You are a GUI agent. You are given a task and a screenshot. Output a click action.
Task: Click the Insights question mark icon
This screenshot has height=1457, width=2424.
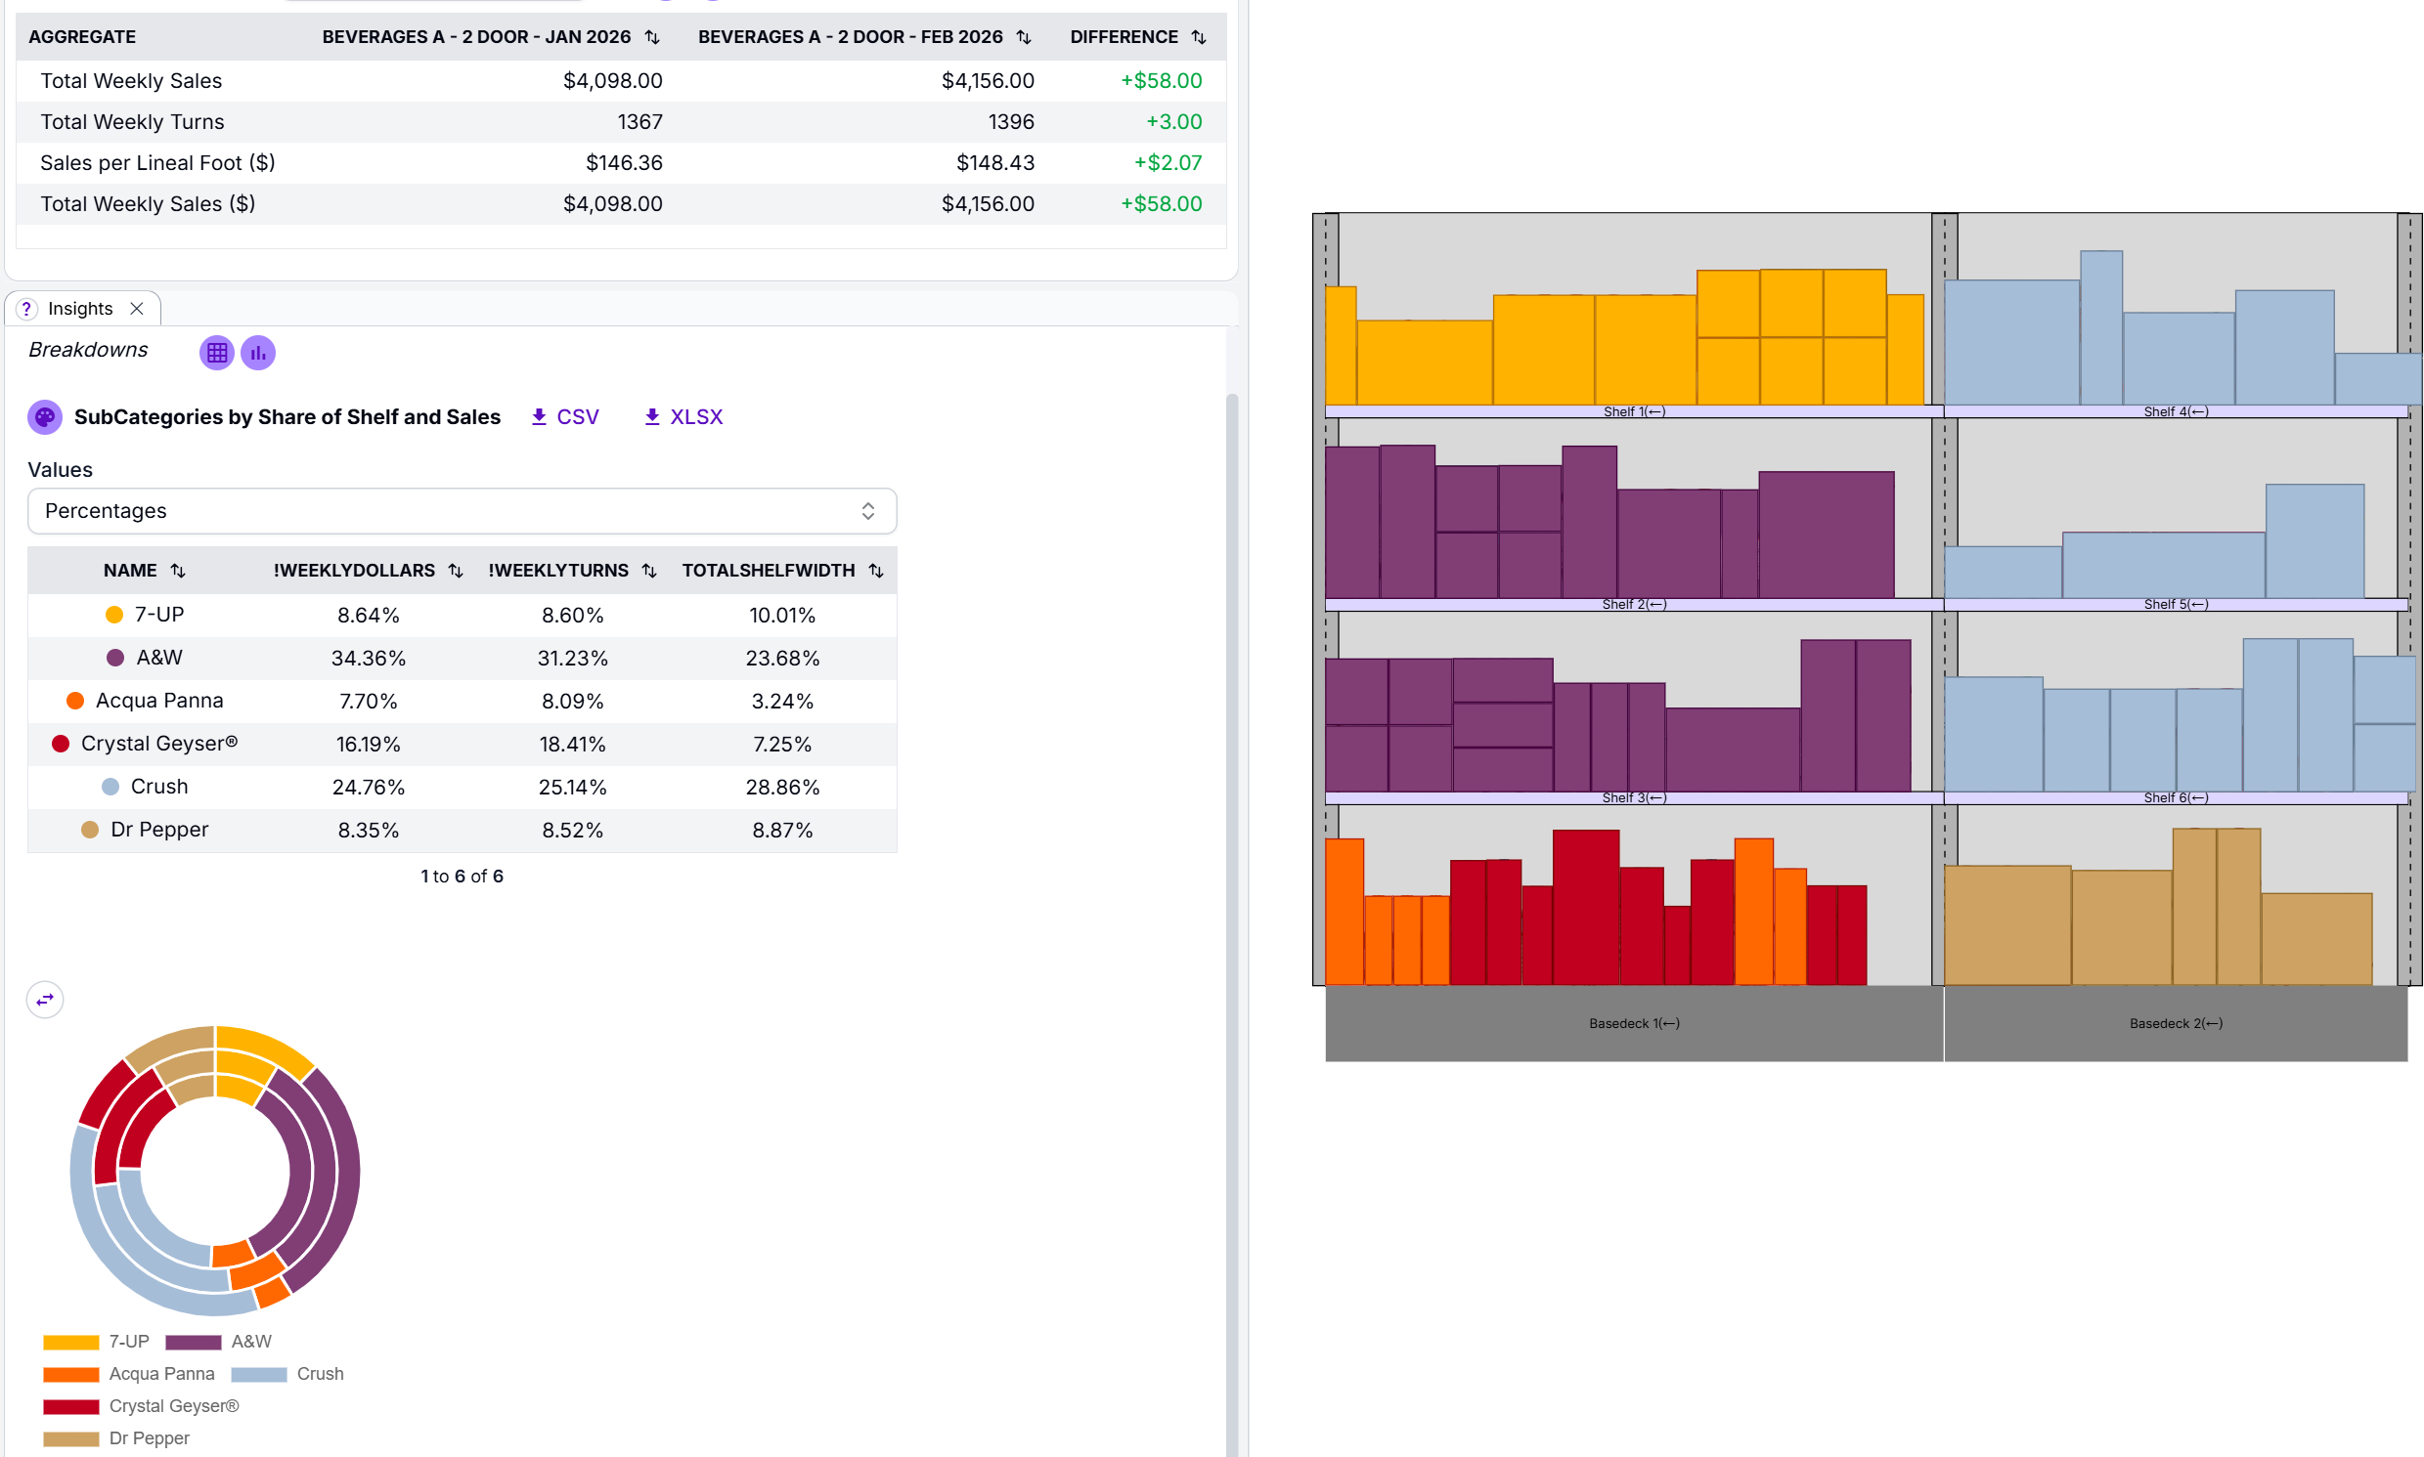point(26,308)
